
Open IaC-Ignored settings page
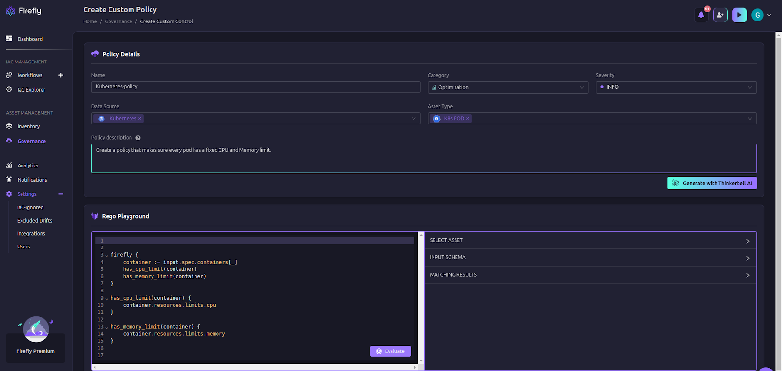click(30, 207)
